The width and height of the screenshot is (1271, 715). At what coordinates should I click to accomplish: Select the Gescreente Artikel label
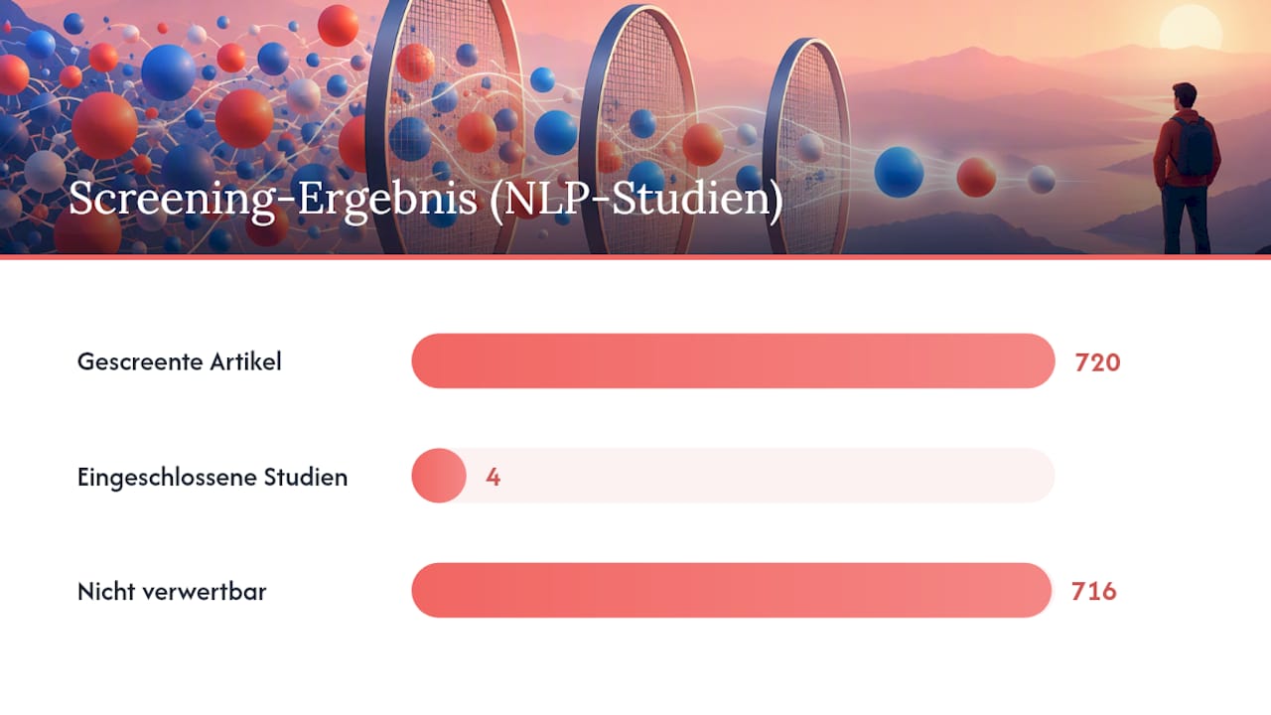pos(180,361)
